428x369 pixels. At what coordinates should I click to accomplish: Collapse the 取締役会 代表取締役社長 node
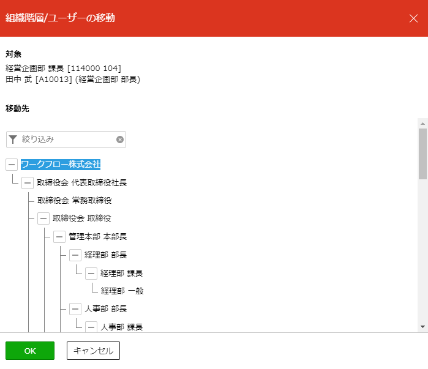28,183
